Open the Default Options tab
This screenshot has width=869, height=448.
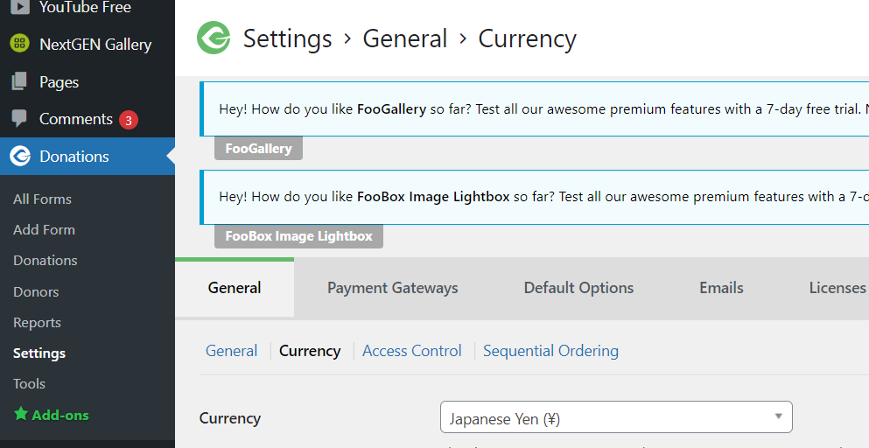pos(578,288)
